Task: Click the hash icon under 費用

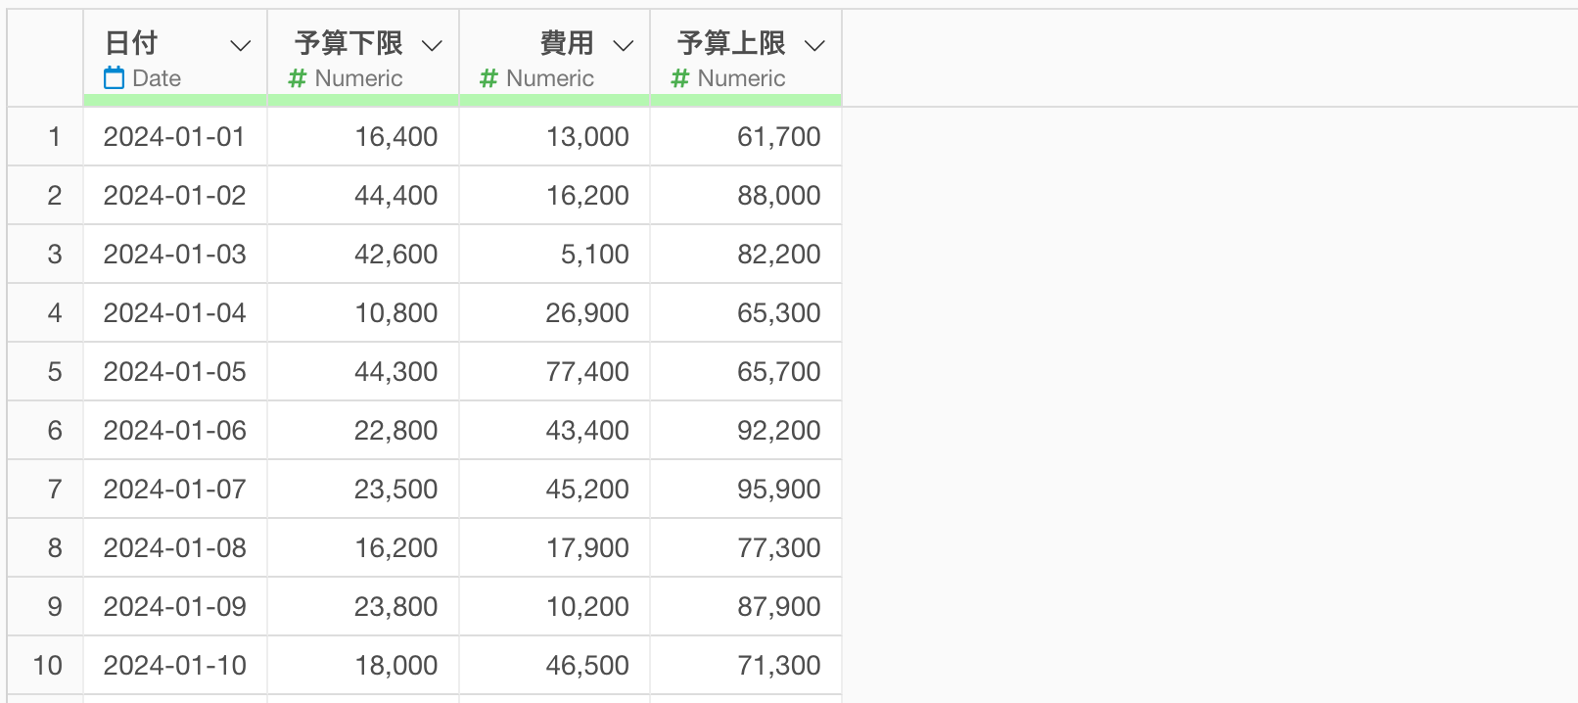Action: click(488, 78)
